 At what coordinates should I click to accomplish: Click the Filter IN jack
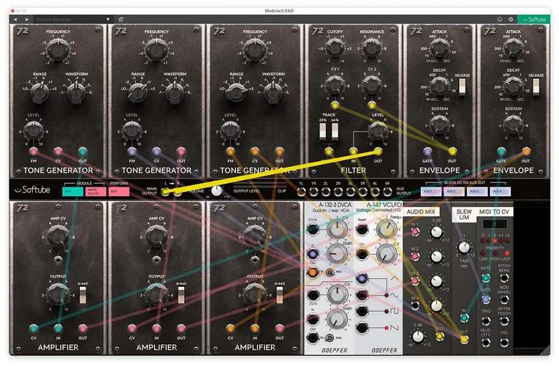(353, 152)
